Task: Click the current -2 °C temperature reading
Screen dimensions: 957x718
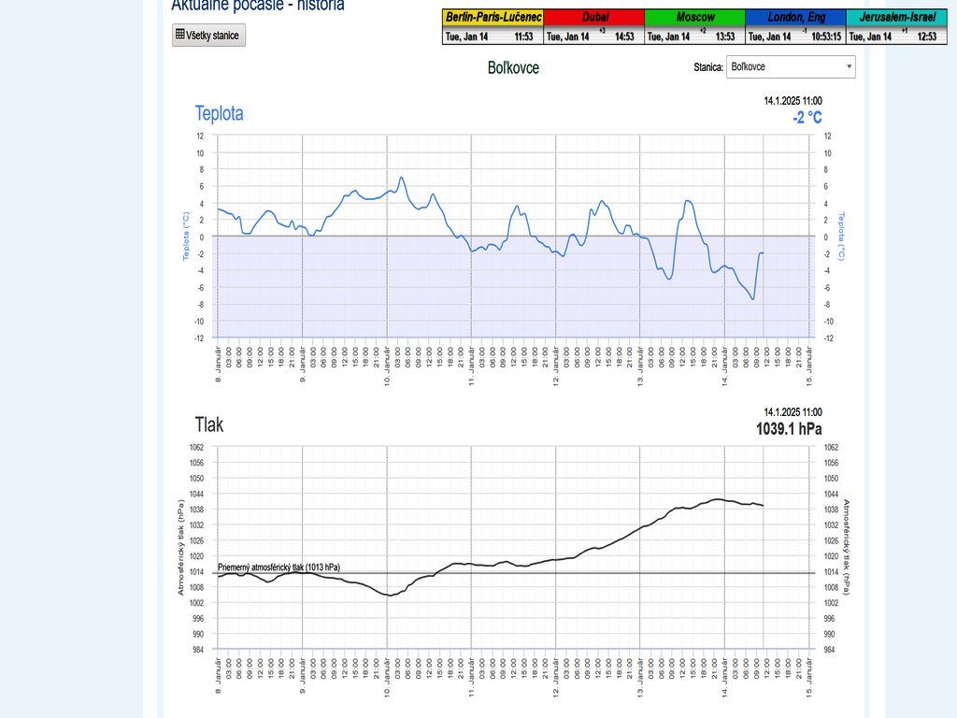Action: (807, 117)
